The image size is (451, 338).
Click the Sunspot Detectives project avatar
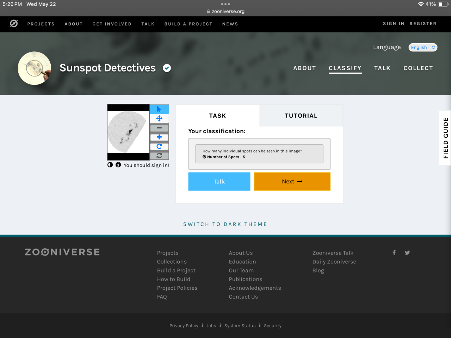tap(35, 68)
